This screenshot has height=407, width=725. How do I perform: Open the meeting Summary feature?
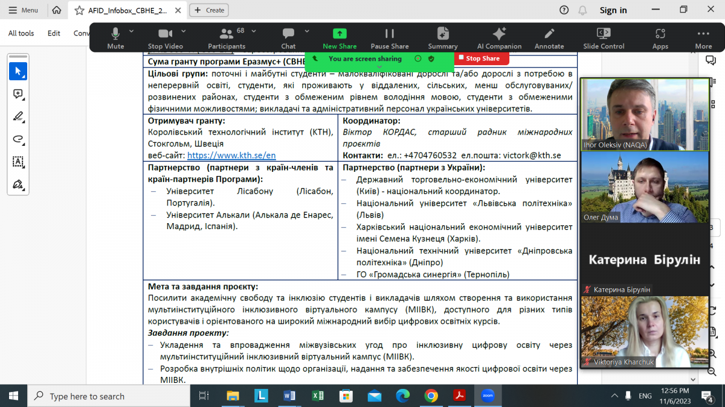(443, 37)
